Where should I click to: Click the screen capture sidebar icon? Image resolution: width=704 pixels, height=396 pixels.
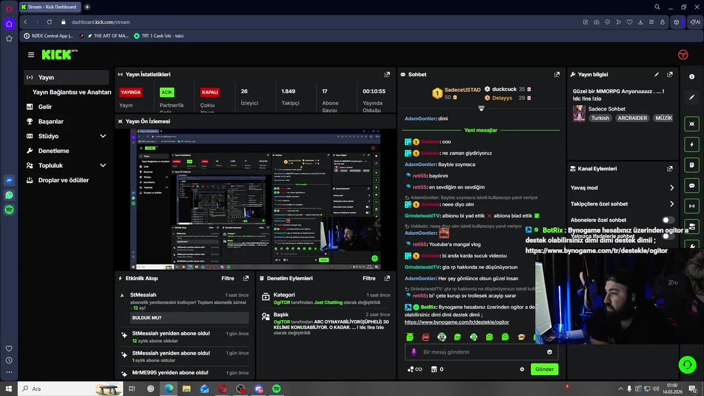point(692,124)
